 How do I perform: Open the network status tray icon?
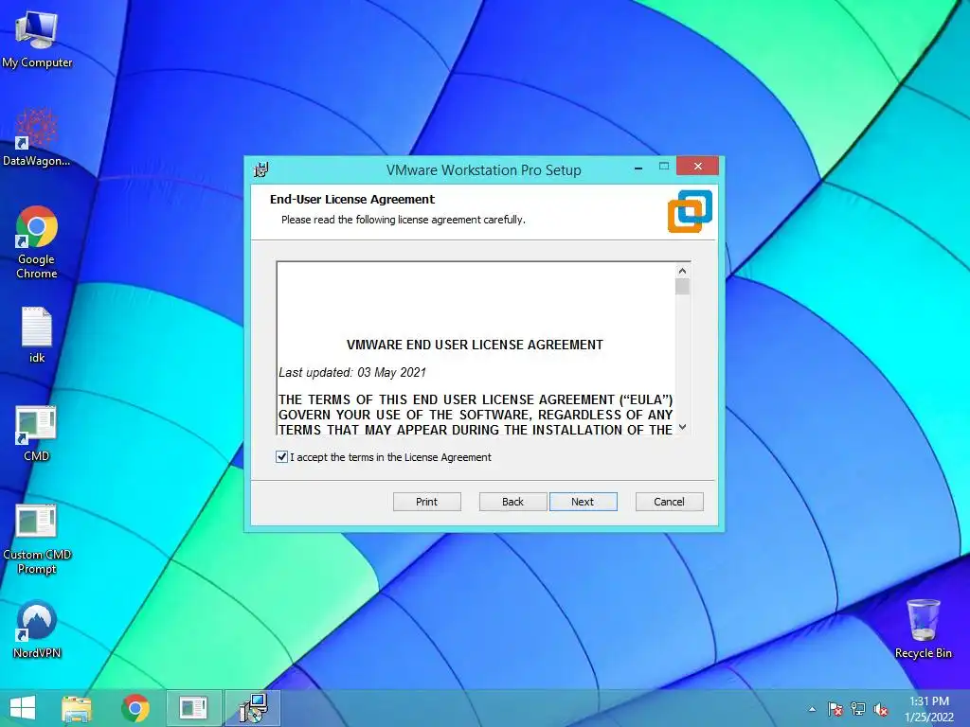tap(858, 709)
